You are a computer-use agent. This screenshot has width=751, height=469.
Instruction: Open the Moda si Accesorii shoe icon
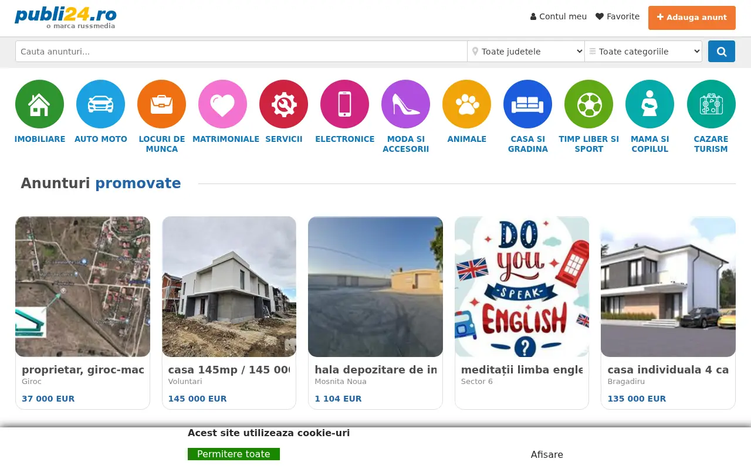[x=405, y=104]
